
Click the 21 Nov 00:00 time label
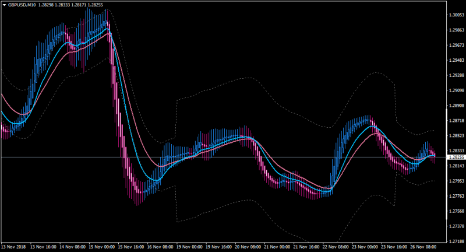point(277,247)
